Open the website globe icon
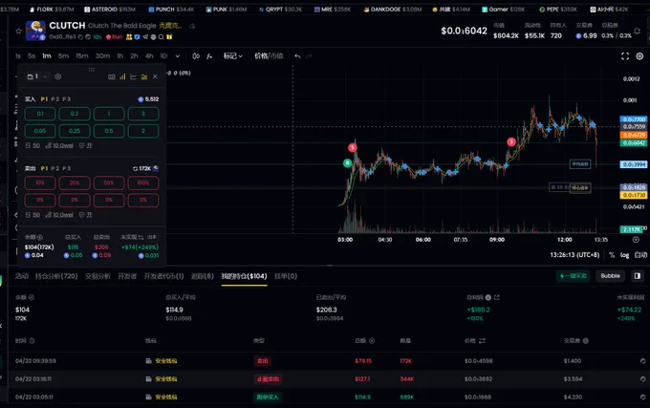This screenshot has height=408, width=650. pyautogui.click(x=153, y=37)
